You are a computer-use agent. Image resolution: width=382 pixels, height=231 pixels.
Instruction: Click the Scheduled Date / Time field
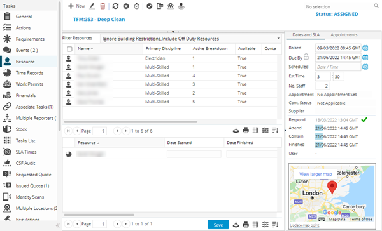[x=338, y=67]
